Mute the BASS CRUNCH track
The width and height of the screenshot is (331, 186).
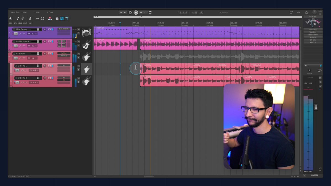[79, 42]
